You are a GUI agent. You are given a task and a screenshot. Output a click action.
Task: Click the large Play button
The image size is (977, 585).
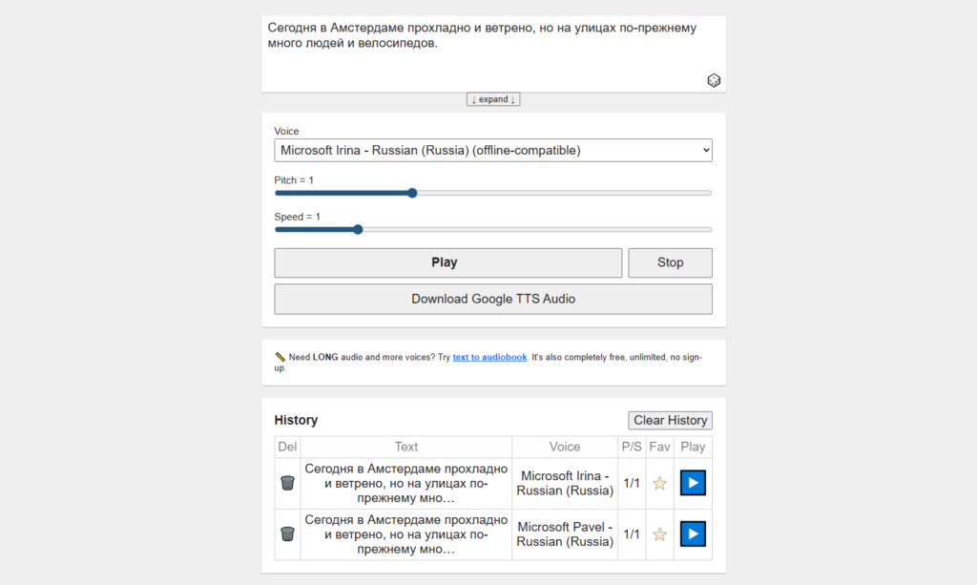pos(448,262)
